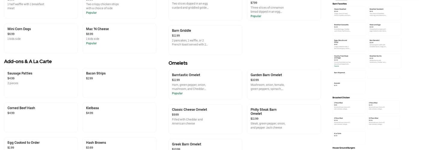This screenshot has height=150, width=421.
Task: Choose the 10 Piece Meal preview card
Action: tap(384, 122)
